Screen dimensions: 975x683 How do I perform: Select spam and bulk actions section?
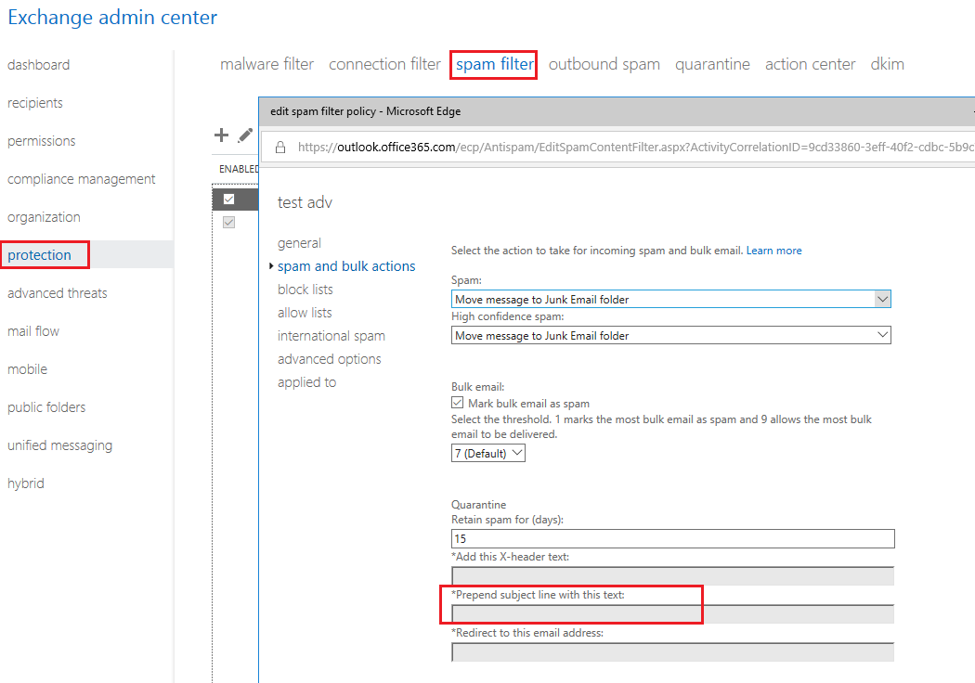346,266
